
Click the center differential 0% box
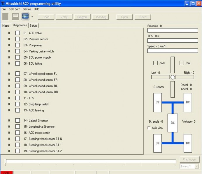173,123
